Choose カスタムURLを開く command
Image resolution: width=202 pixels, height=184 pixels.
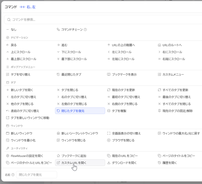pos(80,163)
